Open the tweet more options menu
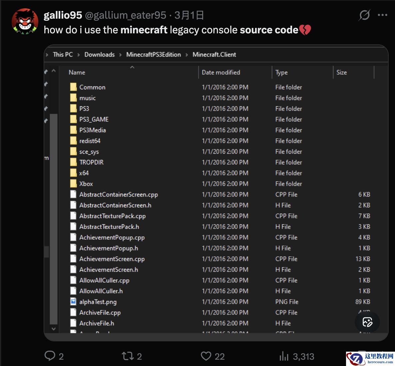The width and height of the screenshot is (395, 366). point(382,15)
